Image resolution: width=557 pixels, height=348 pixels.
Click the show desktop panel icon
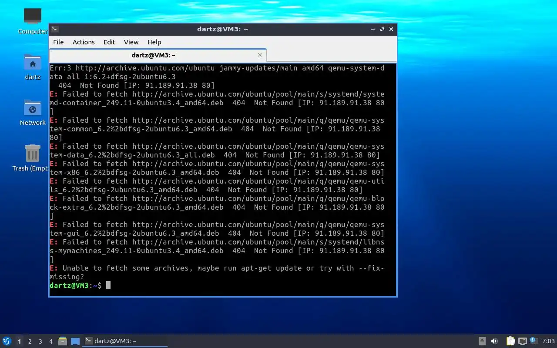tap(75, 341)
